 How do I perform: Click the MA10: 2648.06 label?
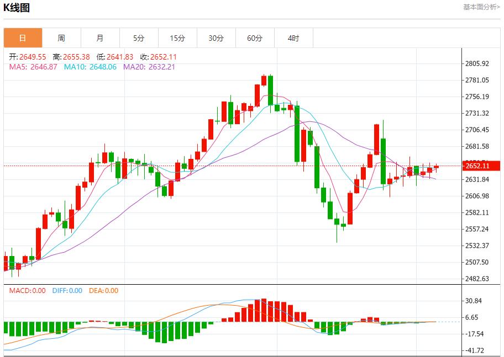90,67
